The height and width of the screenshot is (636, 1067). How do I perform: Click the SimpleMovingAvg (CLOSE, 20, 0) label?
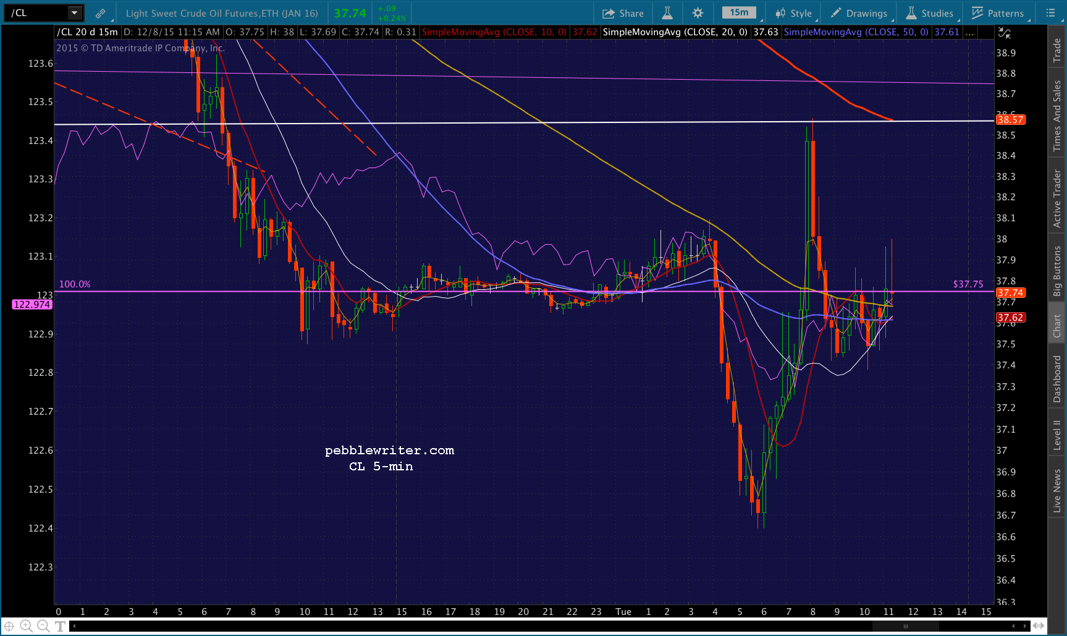pyautogui.click(x=675, y=32)
